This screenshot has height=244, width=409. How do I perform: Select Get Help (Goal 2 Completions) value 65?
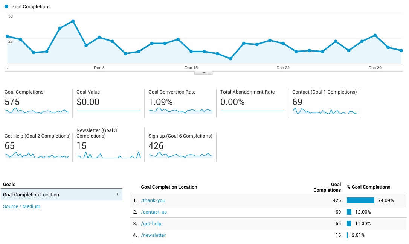click(x=10, y=146)
